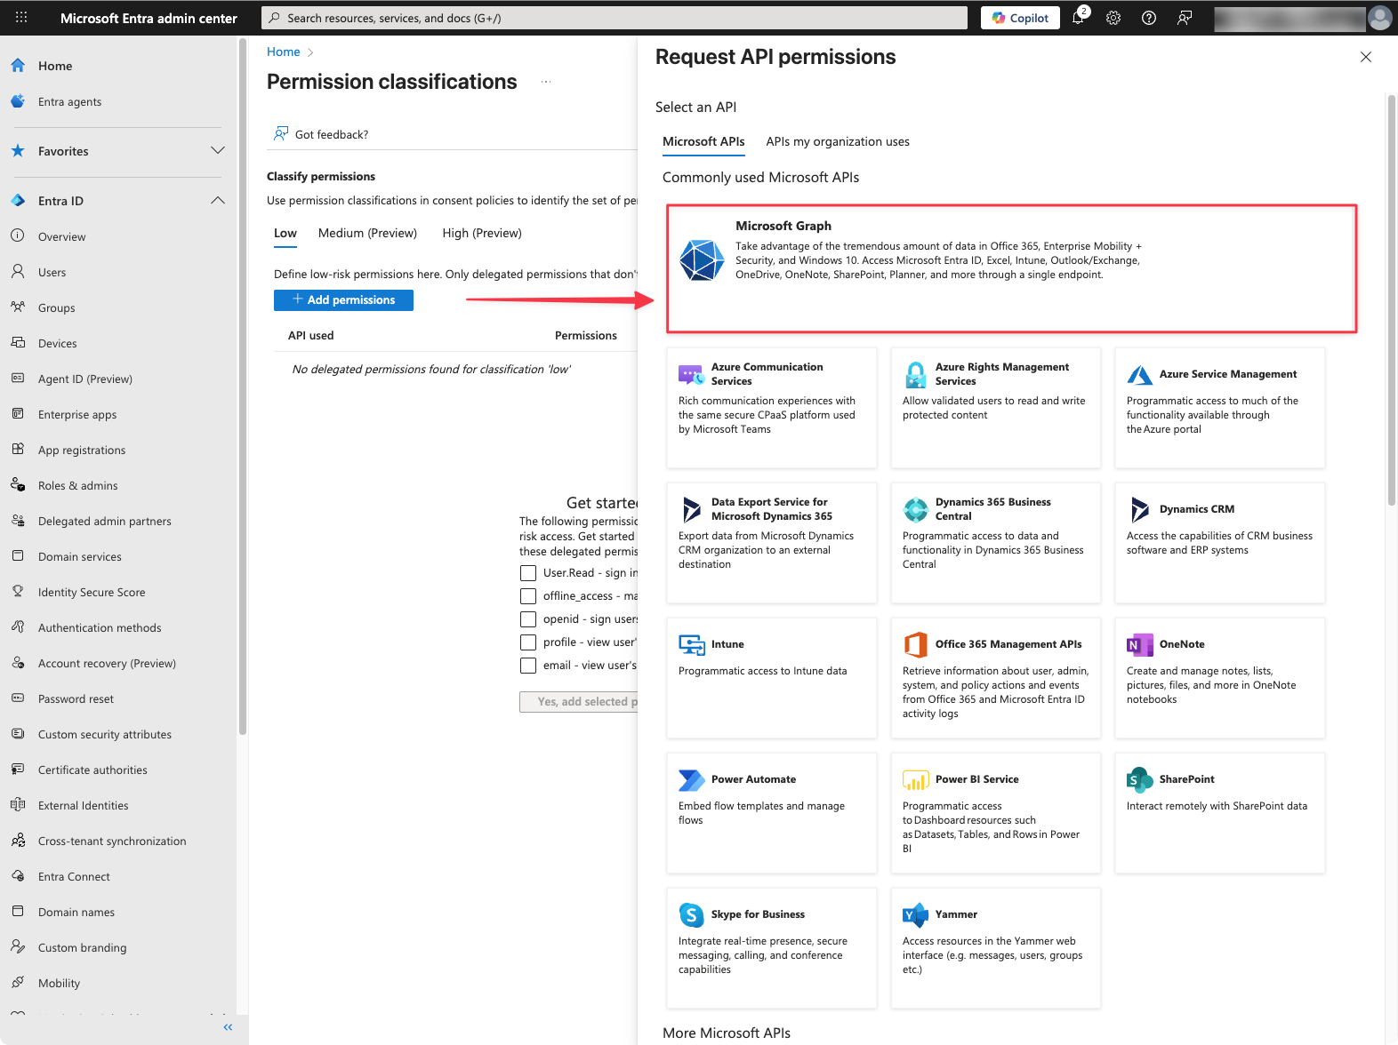Screen dimensions: 1398x1045
Task: Click the Devices icon in sidebar
Action: [18, 343]
